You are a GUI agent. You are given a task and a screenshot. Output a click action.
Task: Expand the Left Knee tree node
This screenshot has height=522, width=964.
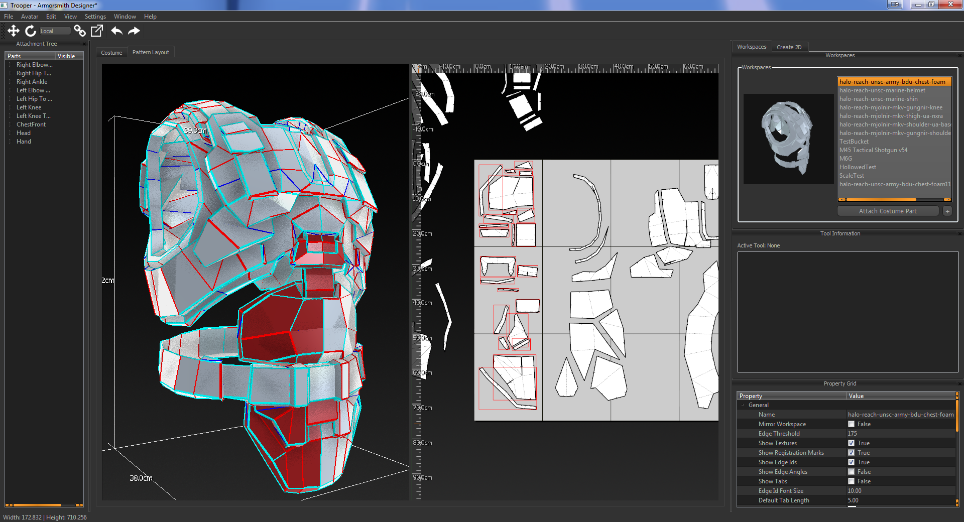(10, 107)
